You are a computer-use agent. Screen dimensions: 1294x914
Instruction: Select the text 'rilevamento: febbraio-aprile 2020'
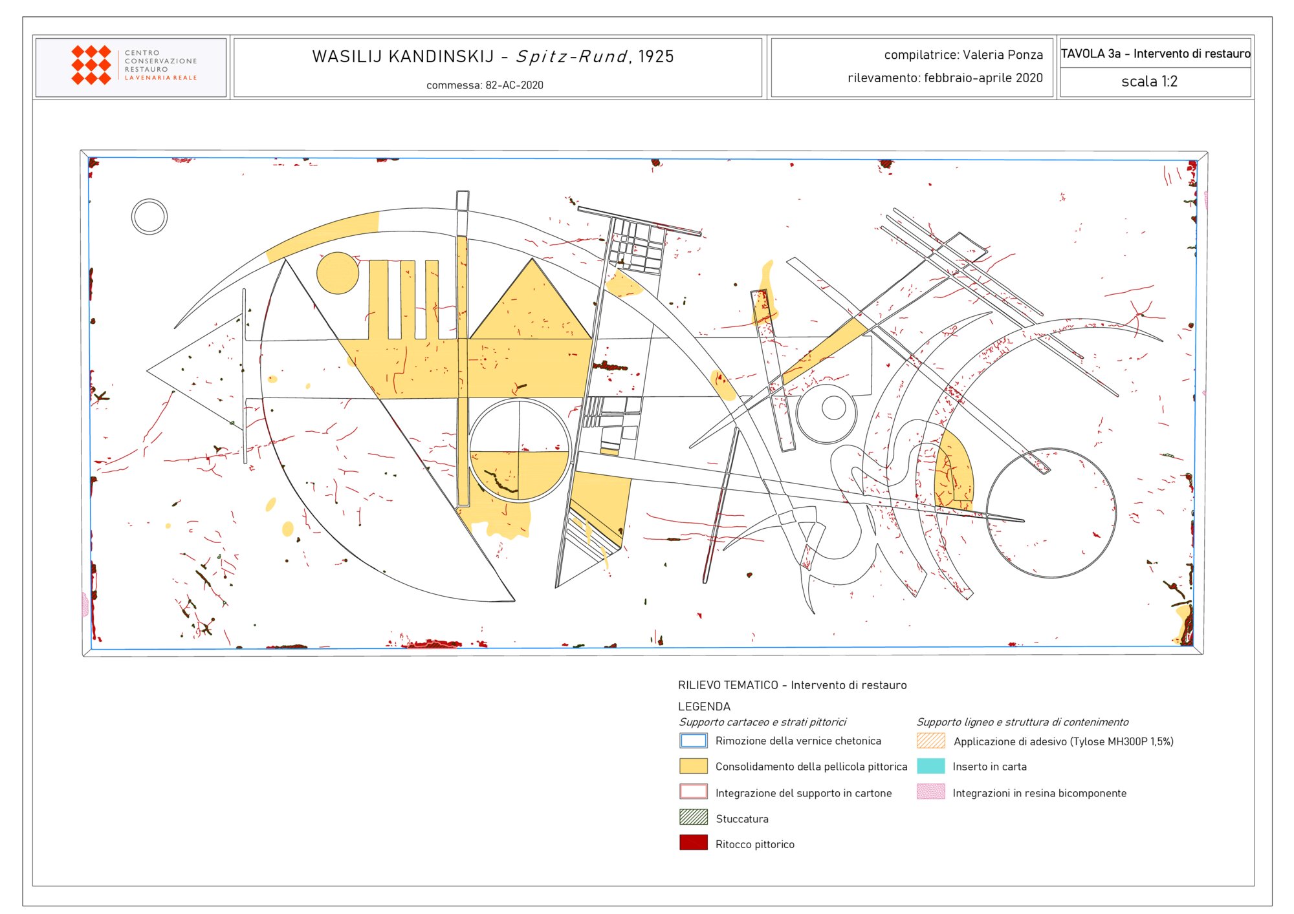click(945, 78)
